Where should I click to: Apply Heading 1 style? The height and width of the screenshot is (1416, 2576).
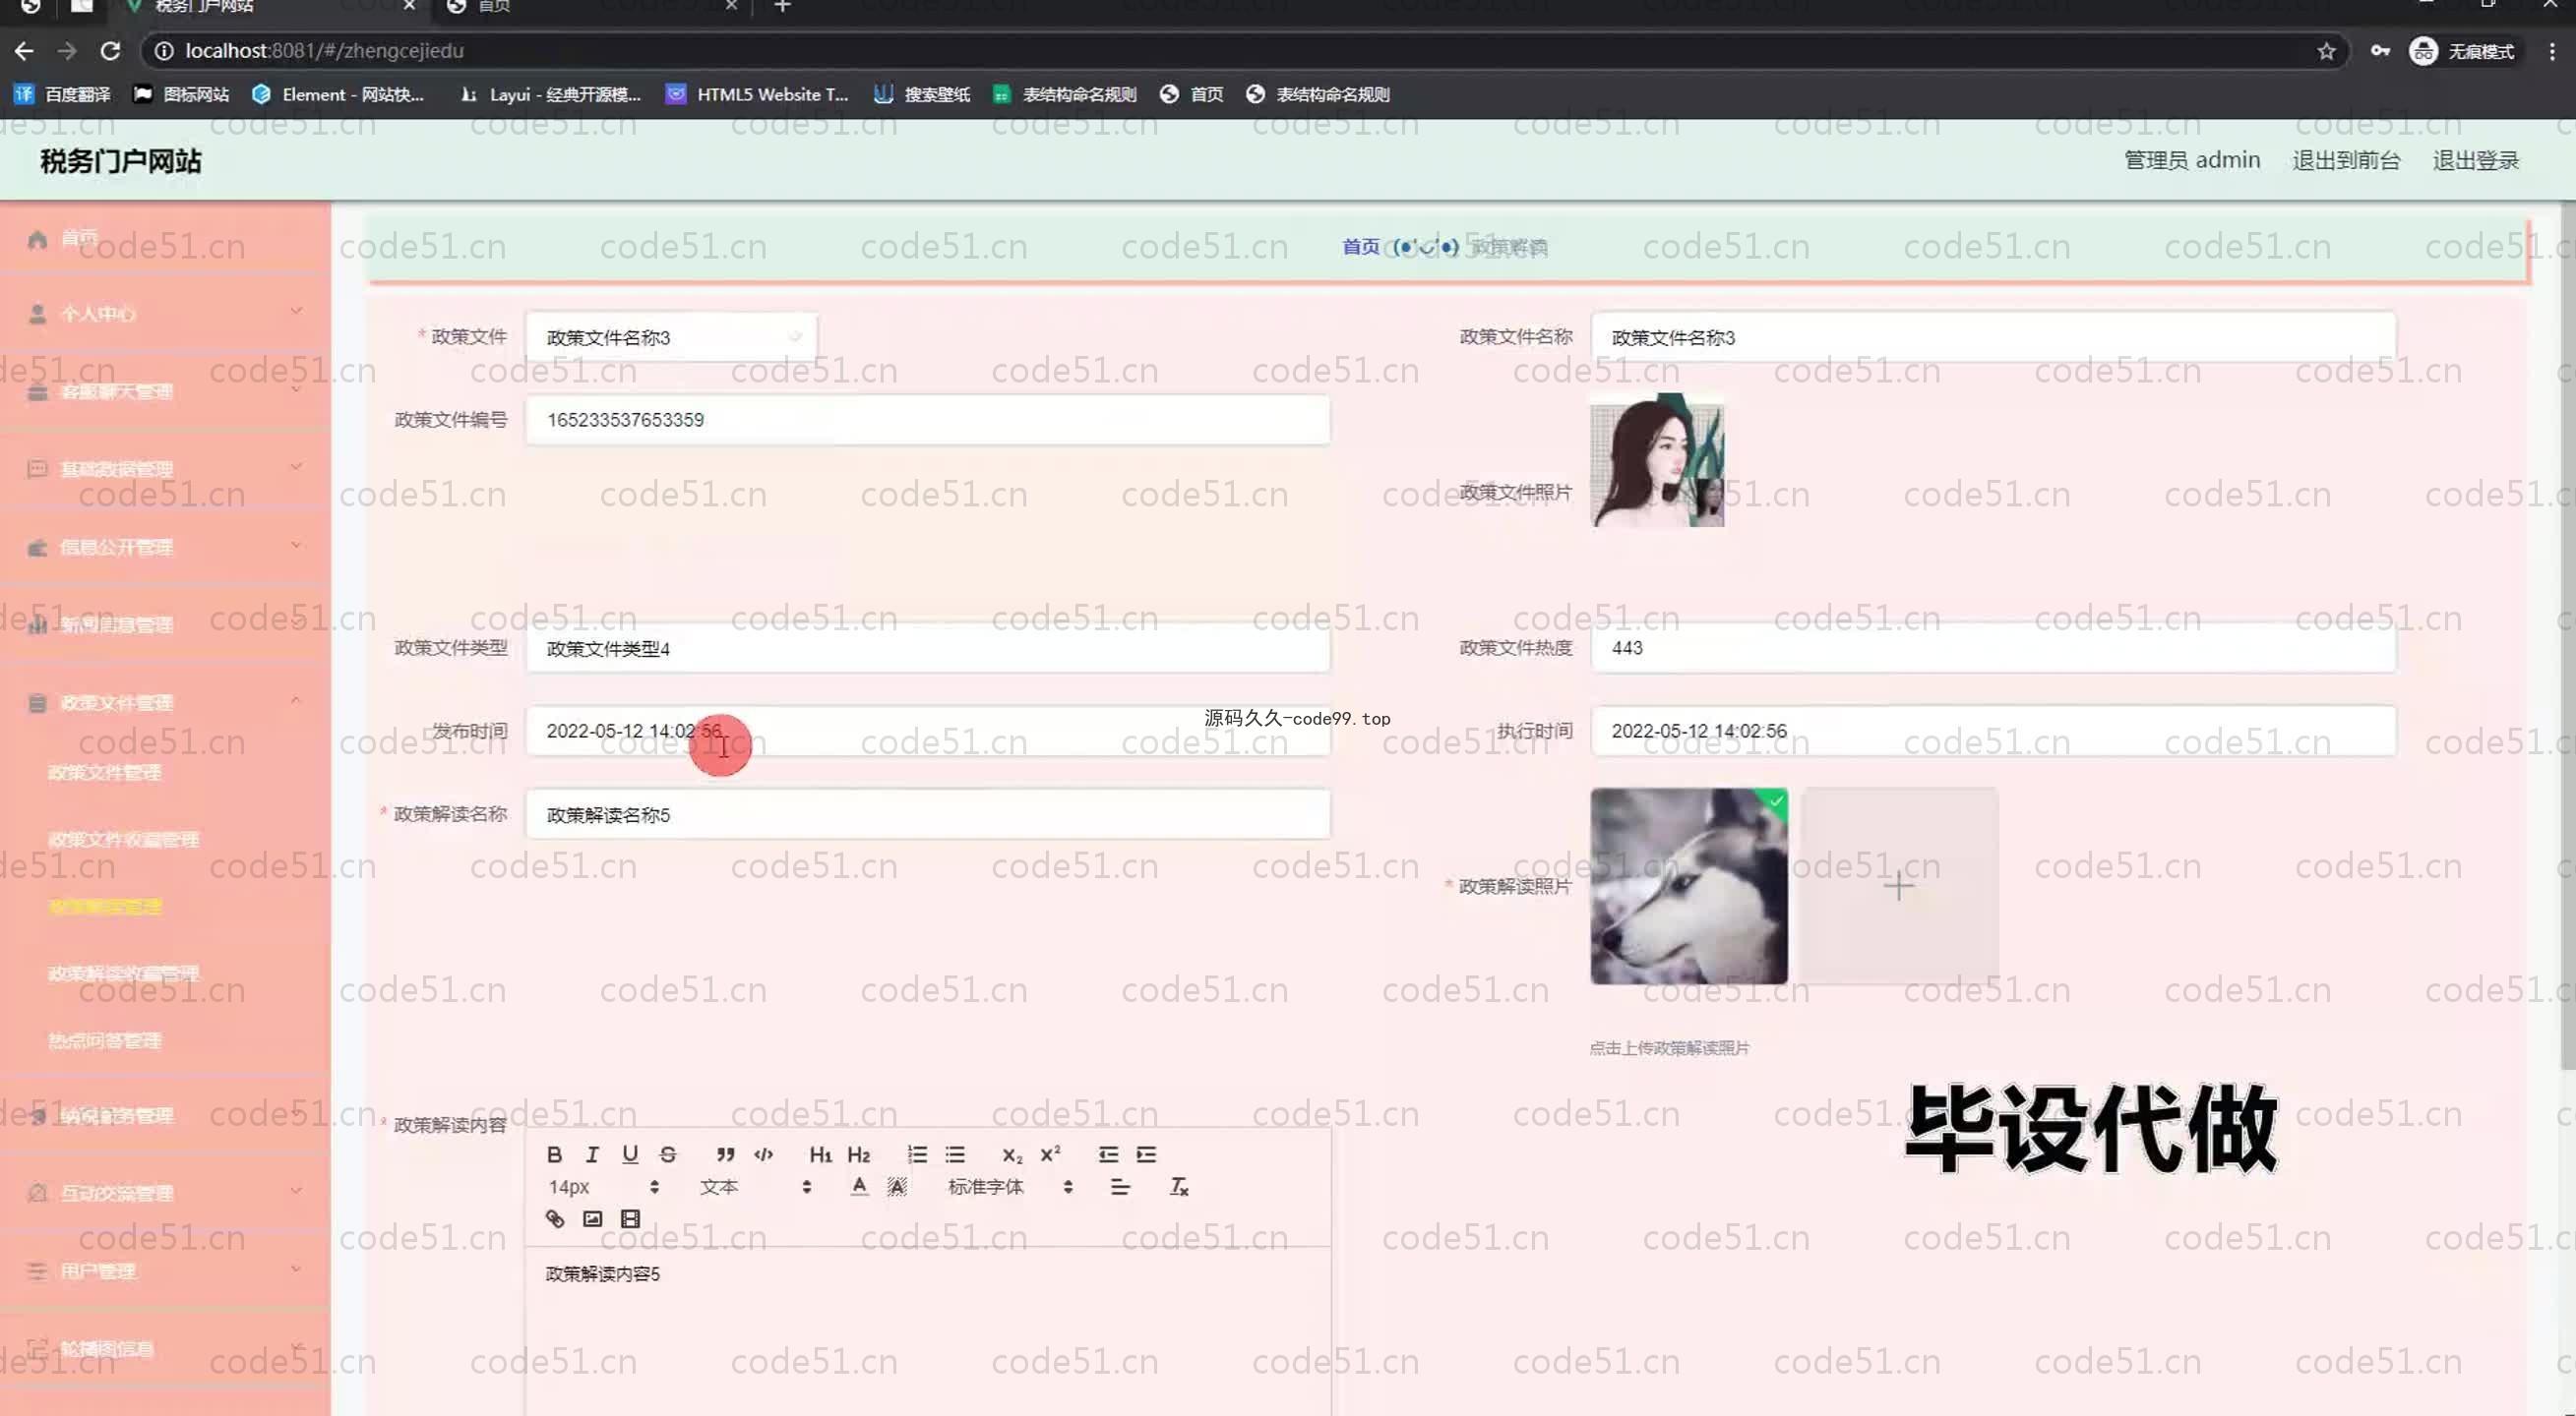point(821,1154)
